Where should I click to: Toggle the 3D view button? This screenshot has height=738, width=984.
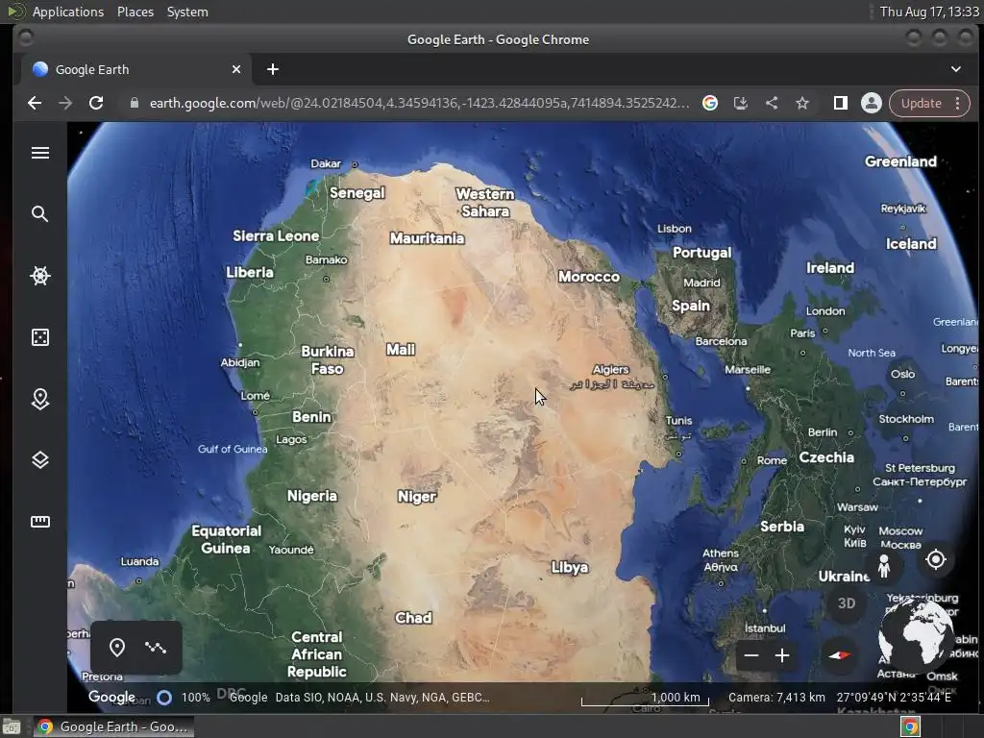[847, 603]
